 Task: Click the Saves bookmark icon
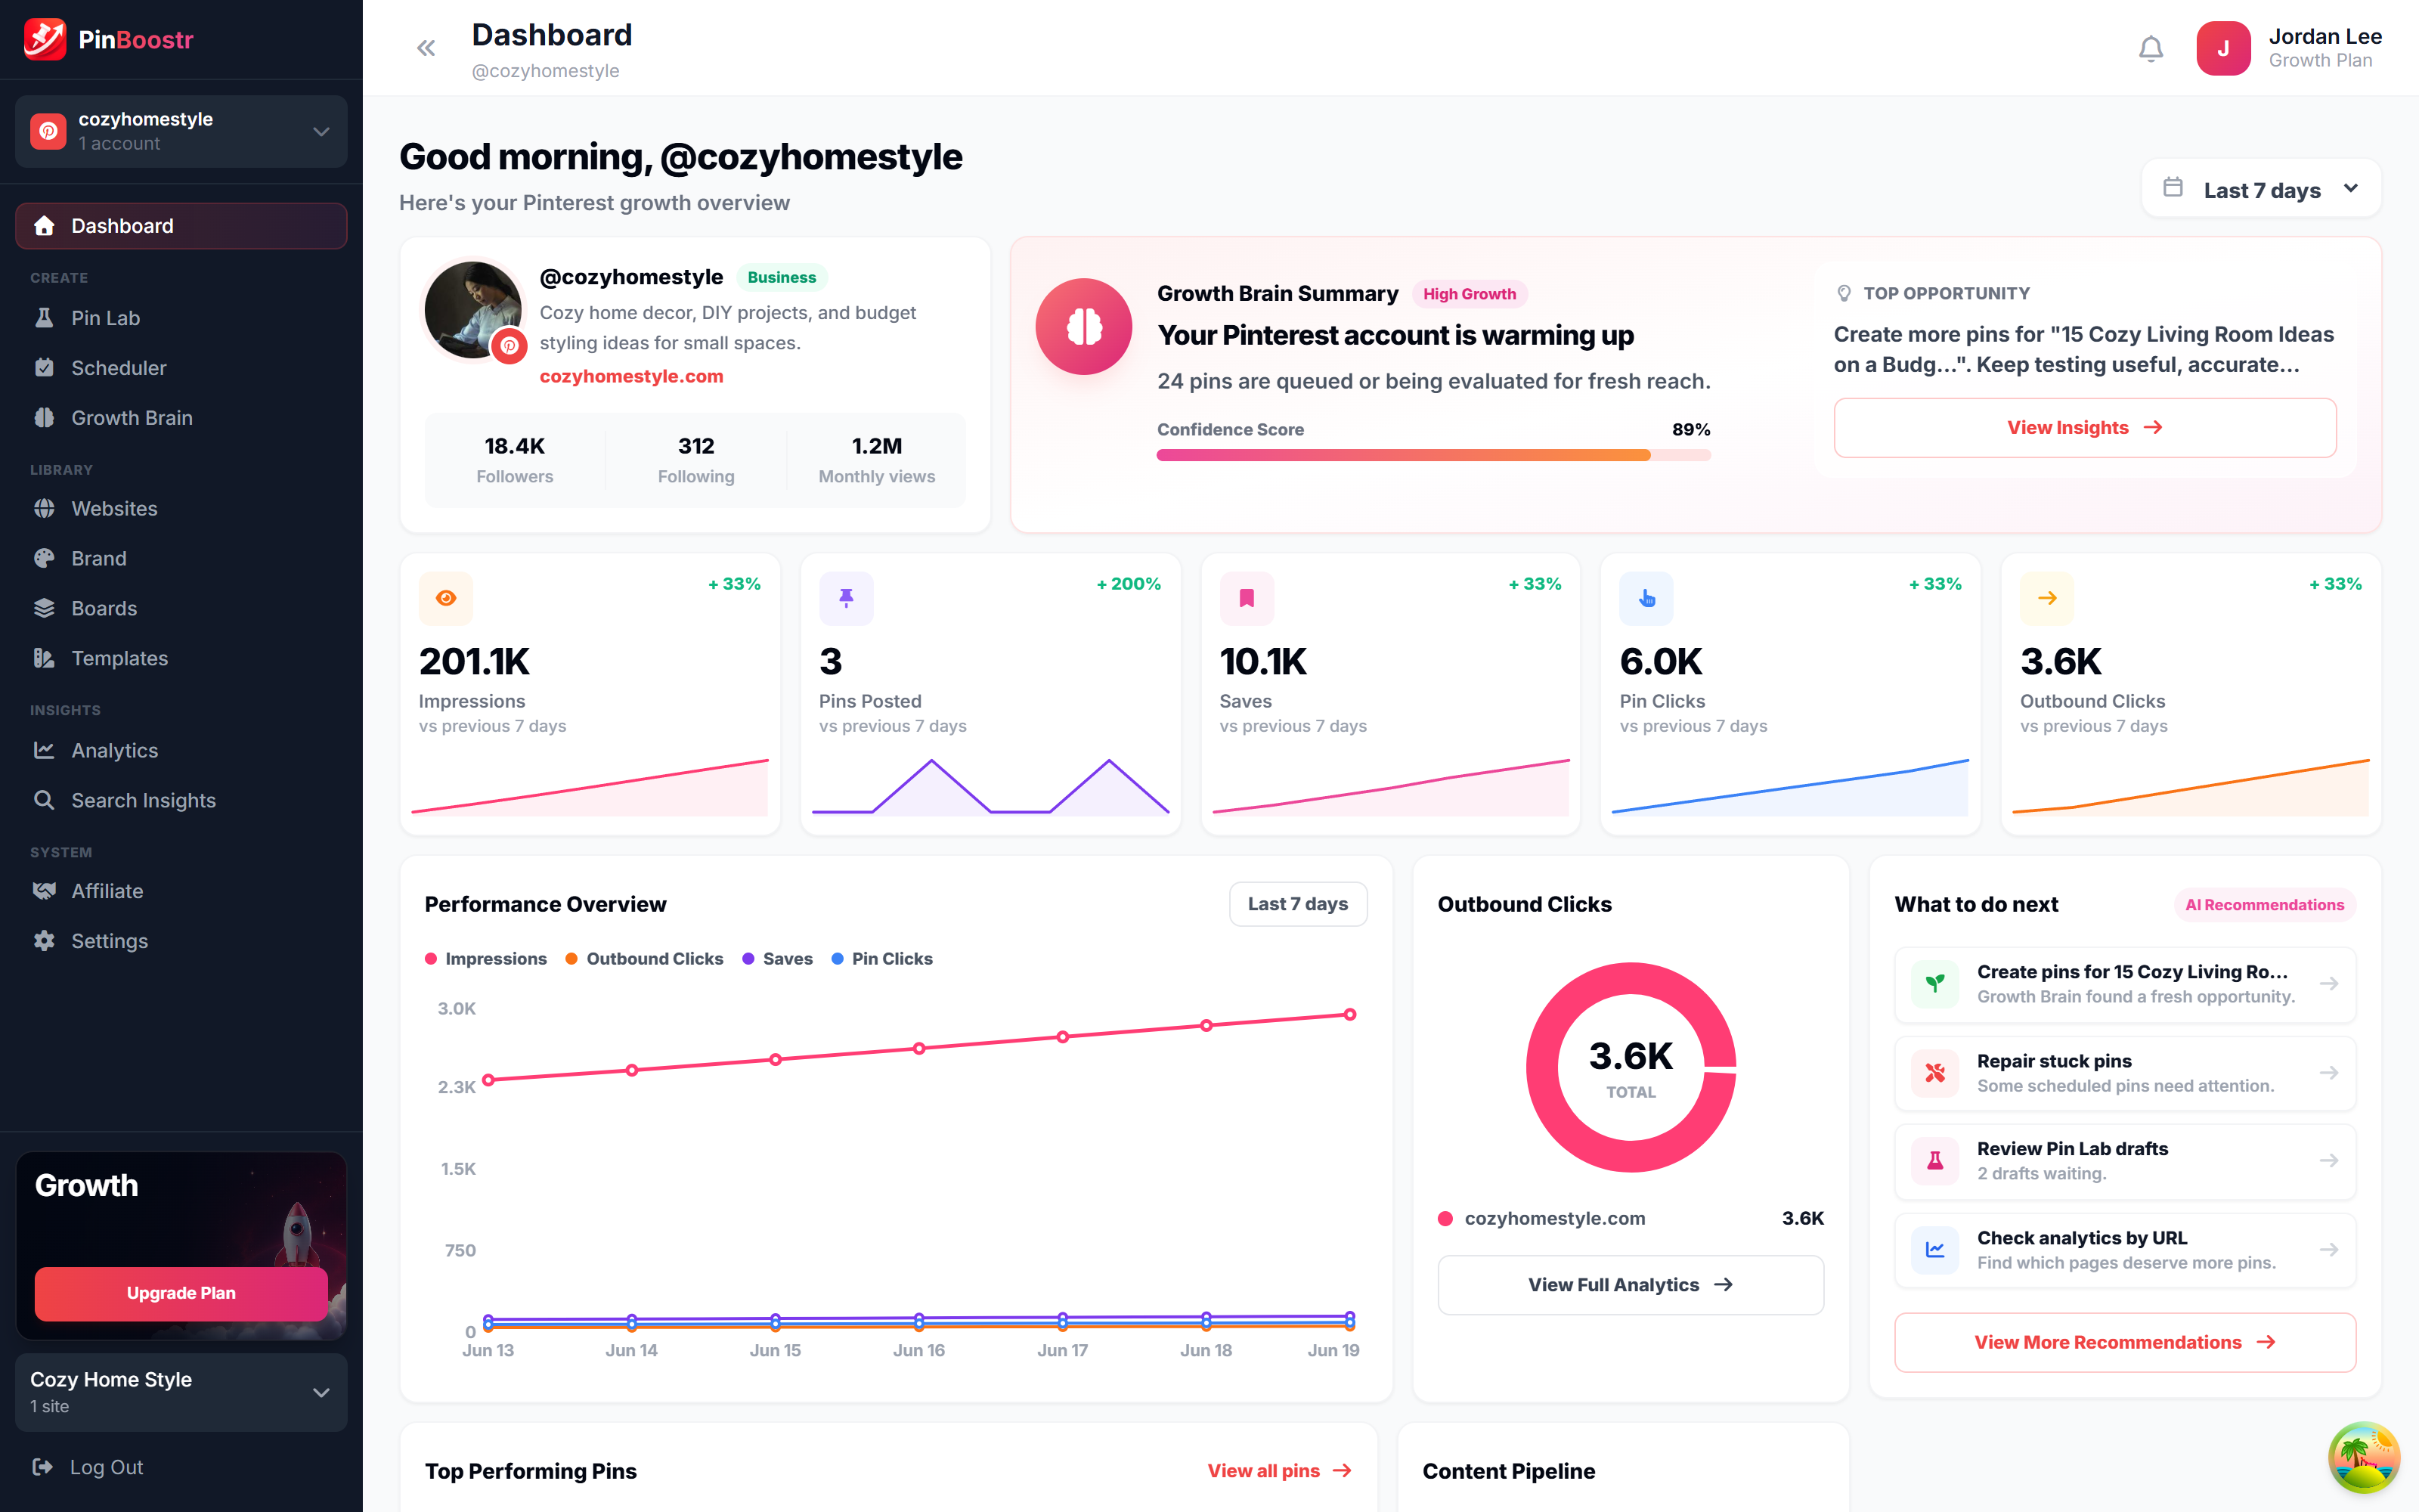click(1247, 598)
